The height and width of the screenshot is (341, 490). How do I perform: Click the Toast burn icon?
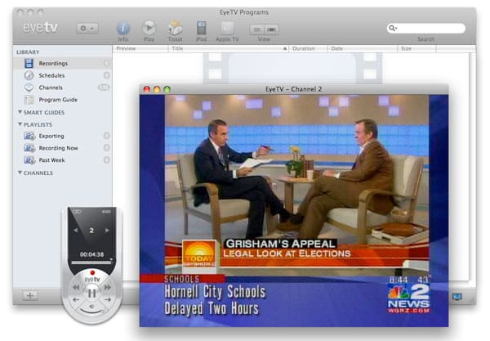pos(175,28)
